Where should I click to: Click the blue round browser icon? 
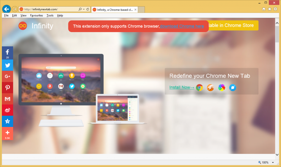point(233,87)
